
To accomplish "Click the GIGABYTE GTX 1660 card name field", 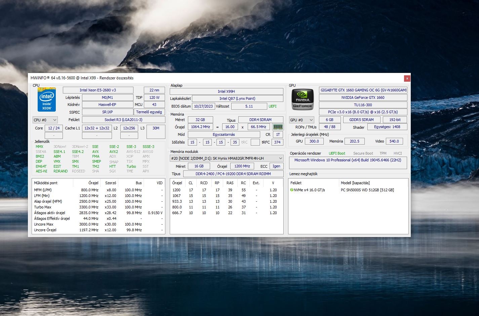I will [x=363, y=90].
